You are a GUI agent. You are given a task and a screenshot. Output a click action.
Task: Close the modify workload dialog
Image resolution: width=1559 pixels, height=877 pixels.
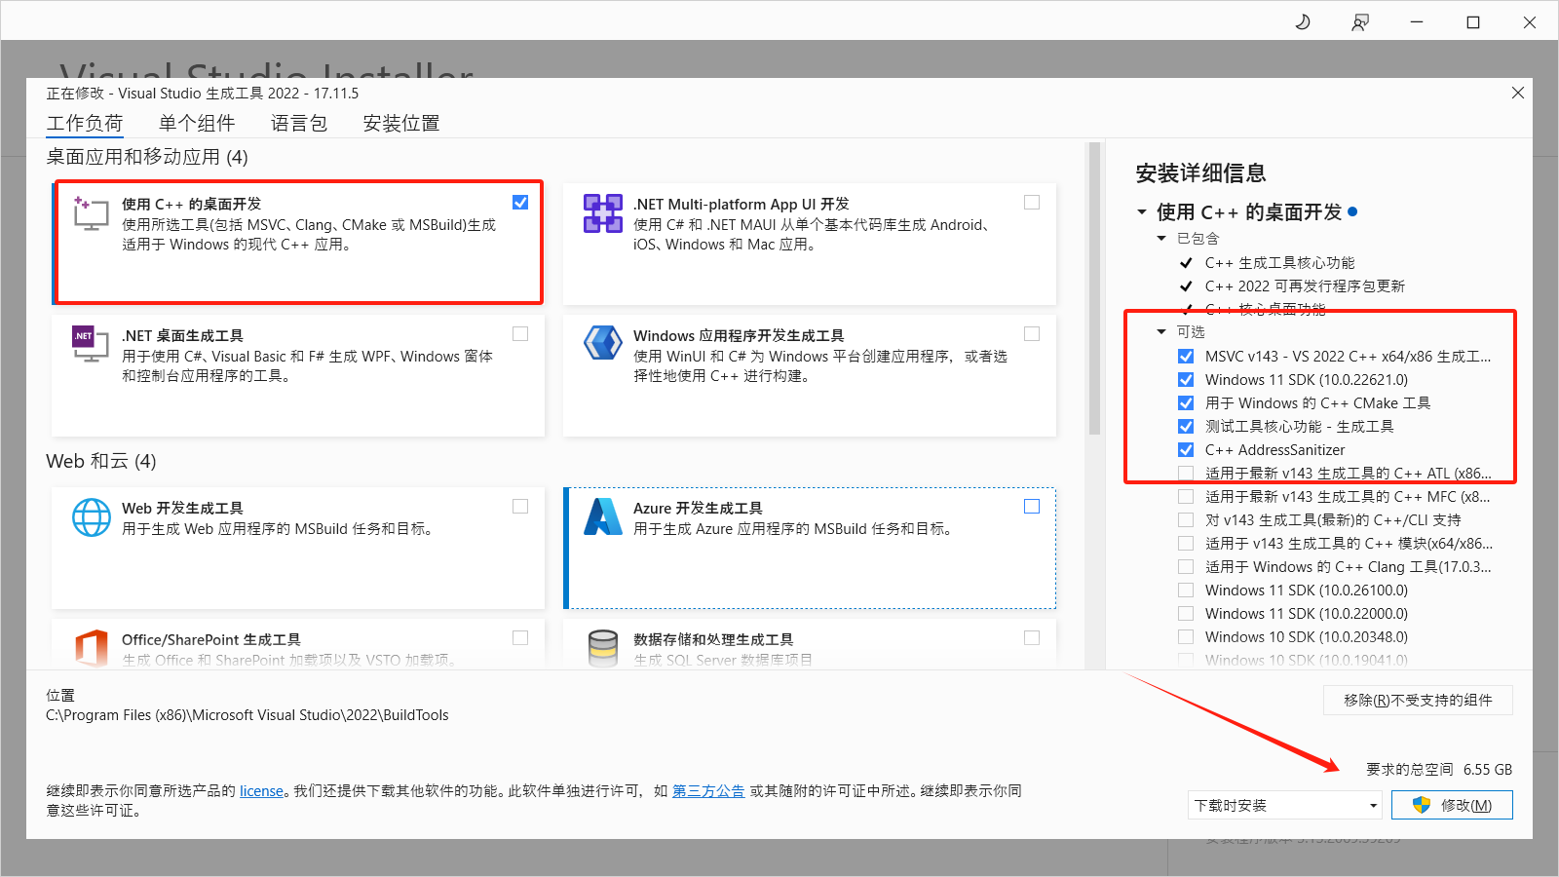(1518, 93)
